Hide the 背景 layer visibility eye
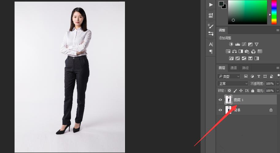Viewport: 280px width, 153px height. pyautogui.click(x=220, y=110)
